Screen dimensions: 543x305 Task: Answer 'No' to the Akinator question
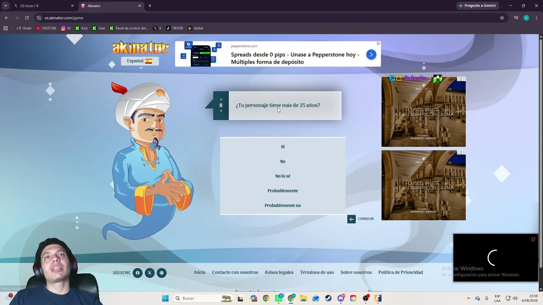[x=283, y=161]
